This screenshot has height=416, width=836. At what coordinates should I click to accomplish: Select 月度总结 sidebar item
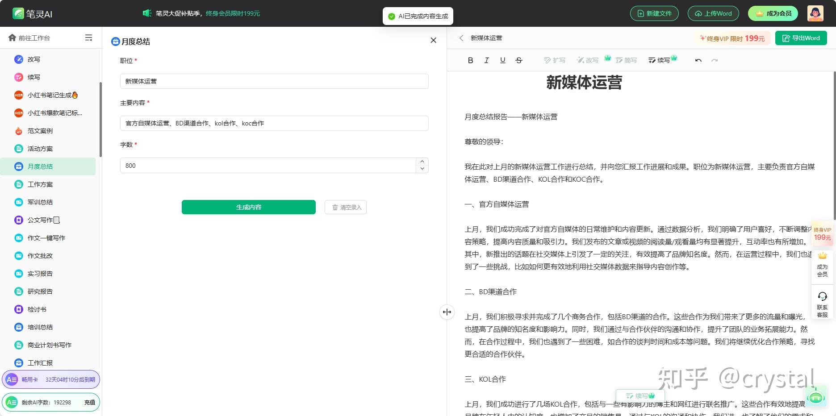click(48, 166)
